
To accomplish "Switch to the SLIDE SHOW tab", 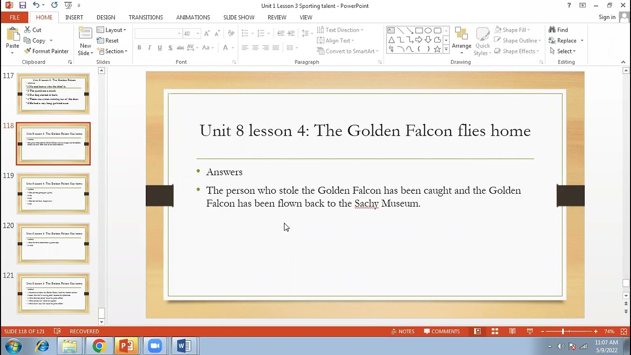I will click(x=239, y=17).
